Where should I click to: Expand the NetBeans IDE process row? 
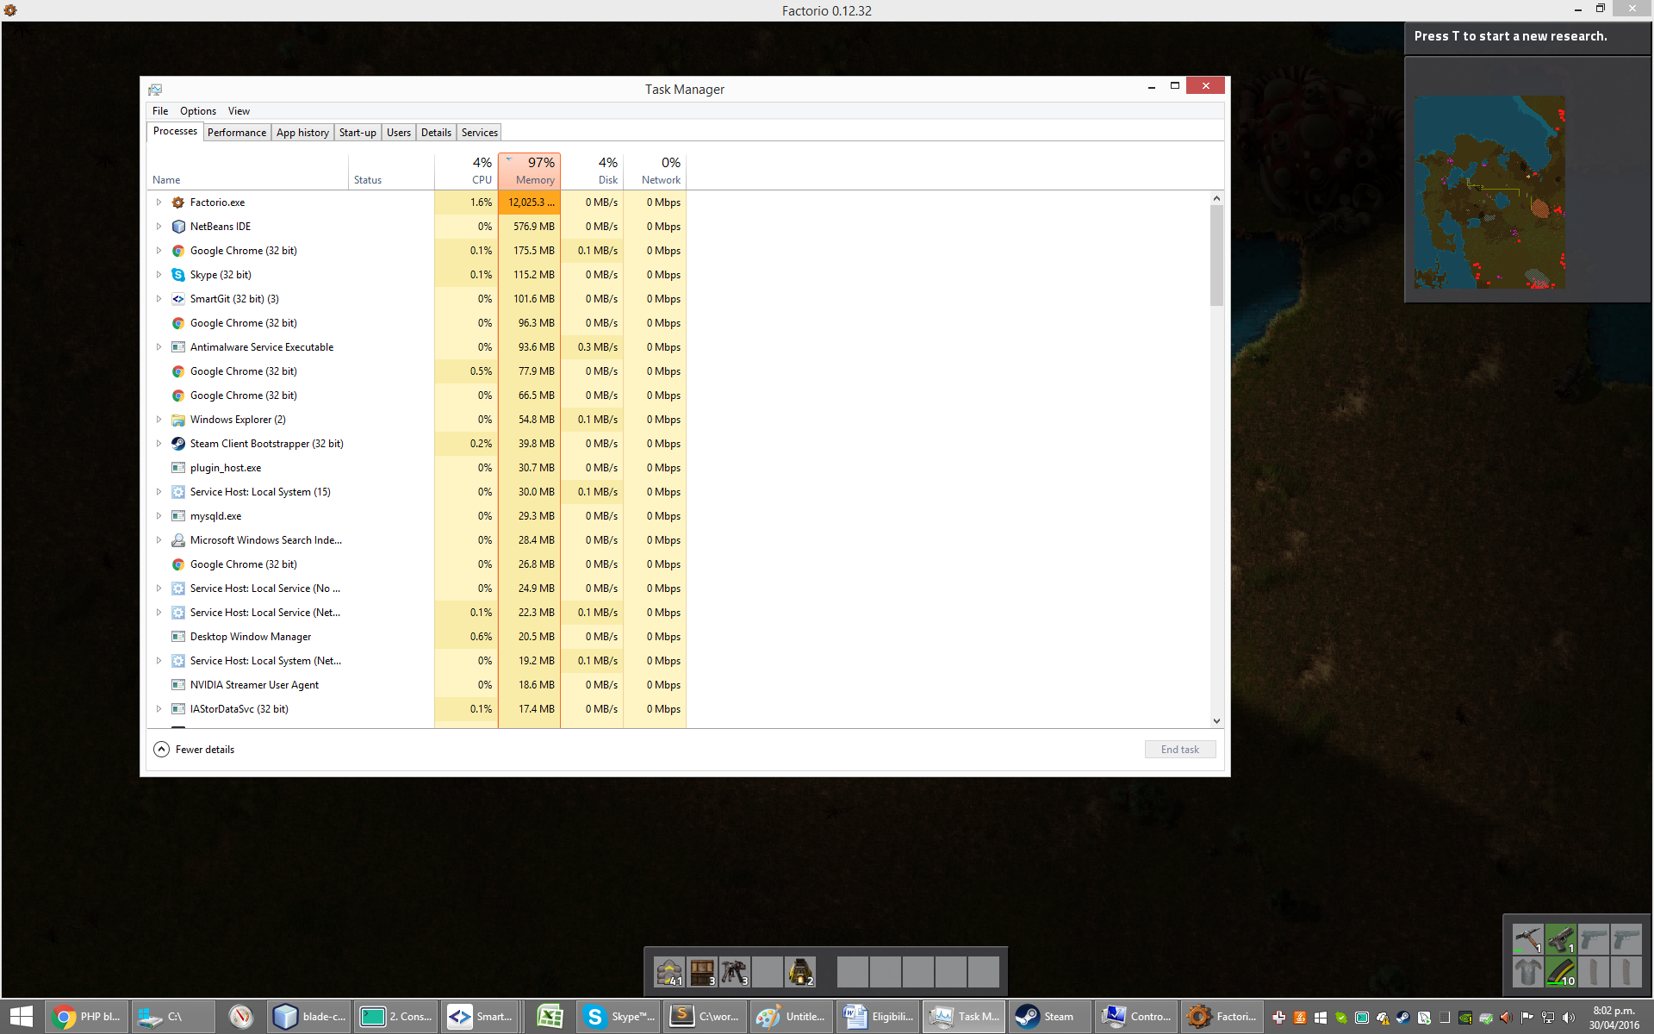point(159,227)
